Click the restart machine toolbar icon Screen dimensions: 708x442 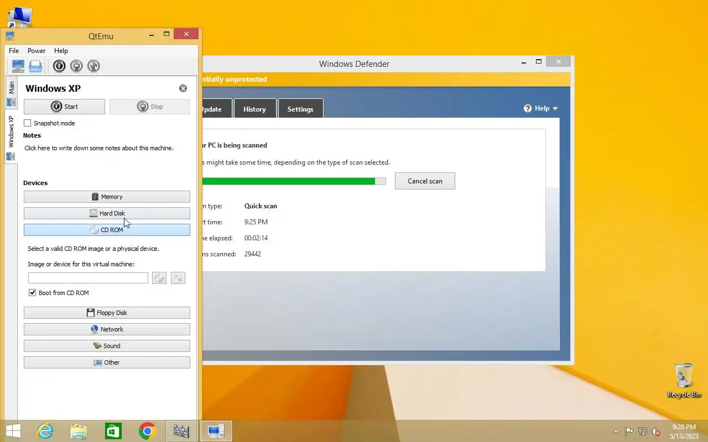[x=93, y=66]
